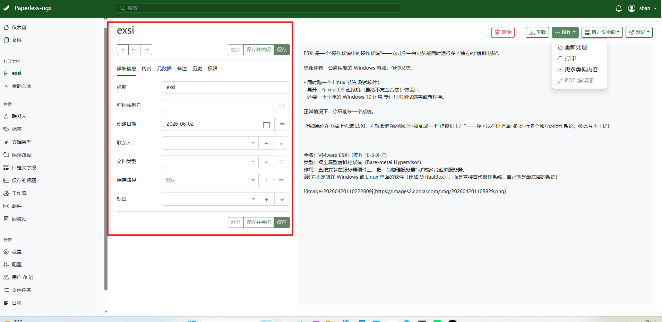The width and height of the screenshot is (662, 322).
Task: Open the 自定义字段 dropdown button in the toolbar
Action: (602, 32)
